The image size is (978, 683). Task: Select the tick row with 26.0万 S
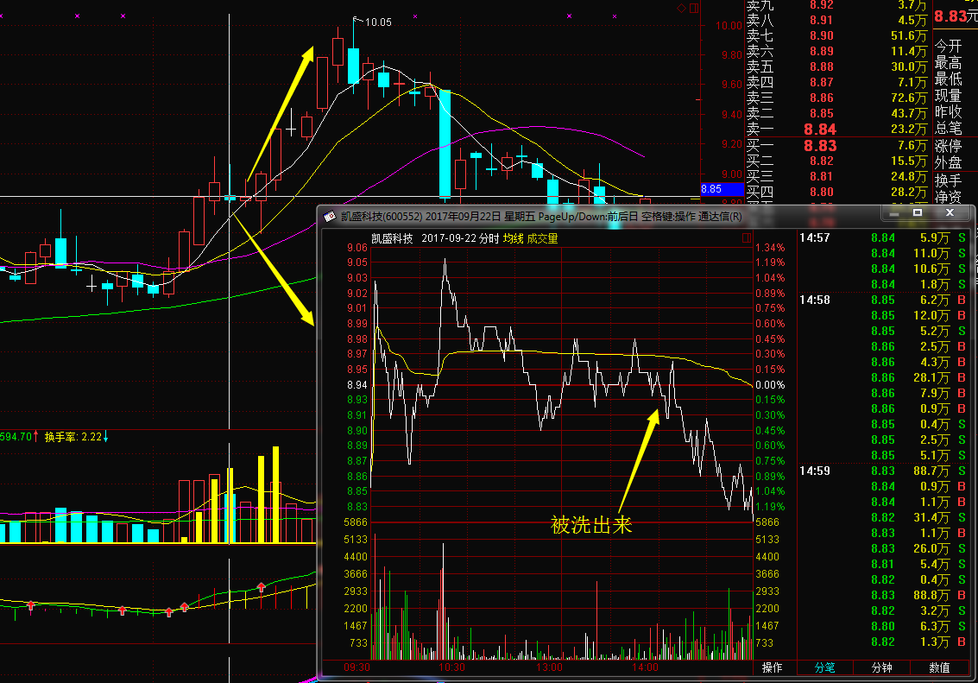pos(885,549)
